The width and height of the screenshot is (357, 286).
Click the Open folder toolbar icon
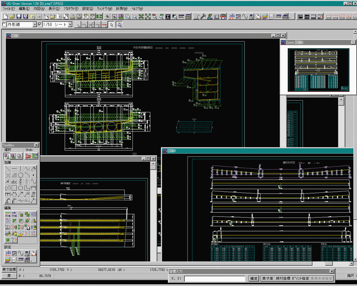click(12, 16)
